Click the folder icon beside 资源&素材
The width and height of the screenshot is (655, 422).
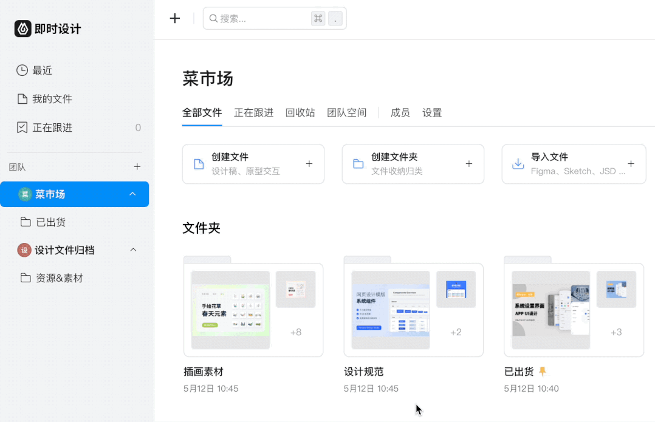click(26, 278)
